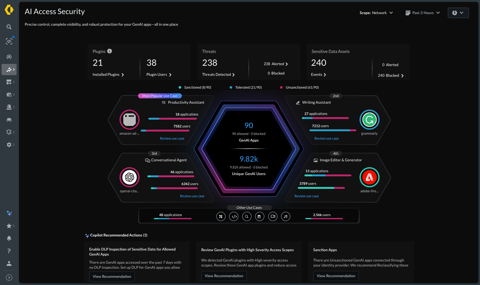Select the code use case icon
480x285 pixels.
pos(234,216)
